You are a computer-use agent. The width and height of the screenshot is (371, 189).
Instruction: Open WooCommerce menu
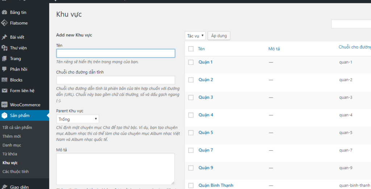click(25, 105)
